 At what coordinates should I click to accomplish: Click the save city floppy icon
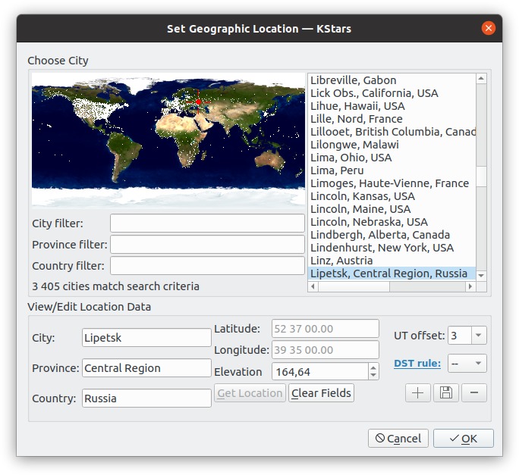click(x=446, y=392)
